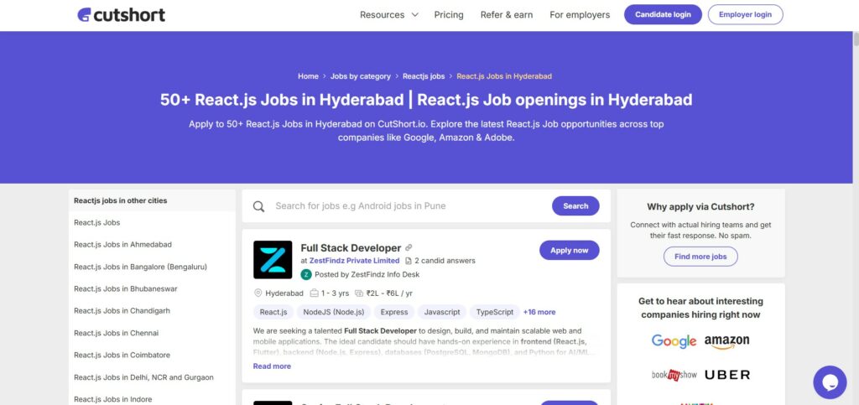Click the ZestFindz company logo

(x=273, y=259)
